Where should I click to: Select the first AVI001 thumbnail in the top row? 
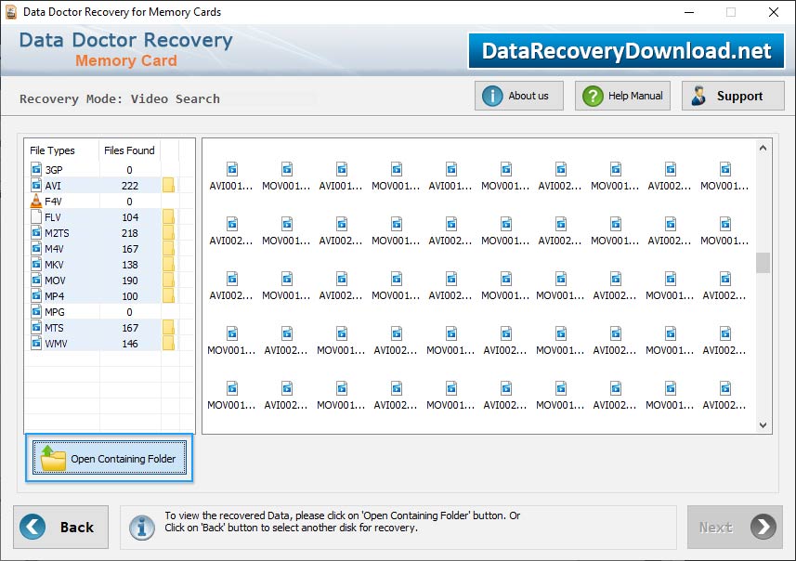tap(231, 176)
